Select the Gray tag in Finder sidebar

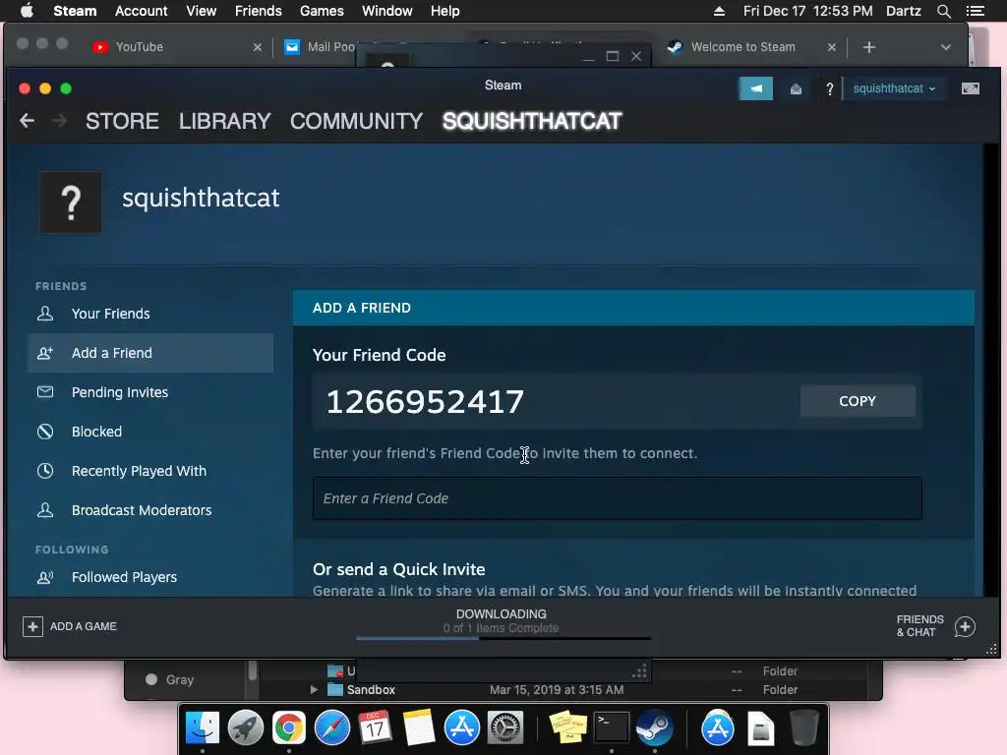(170, 679)
